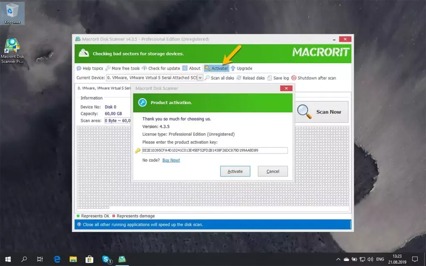Screen dimensions: 426x266
Task: Select the License type Professional Edition text
Action: 188,134
